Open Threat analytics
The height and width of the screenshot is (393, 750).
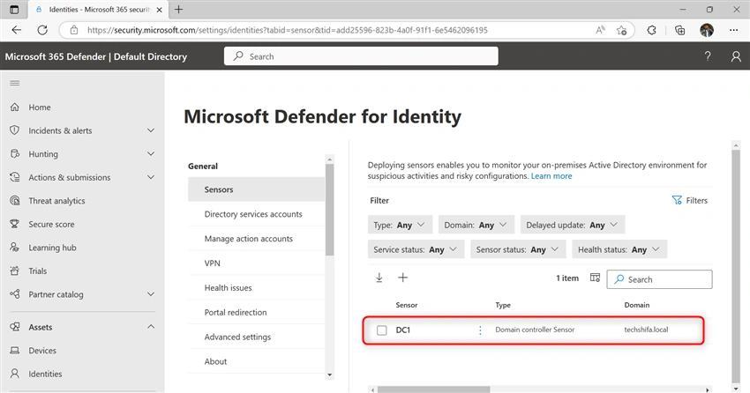[56, 201]
